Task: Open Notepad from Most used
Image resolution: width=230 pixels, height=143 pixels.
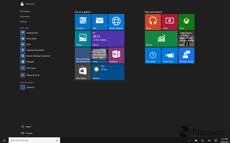Action: click(27, 62)
